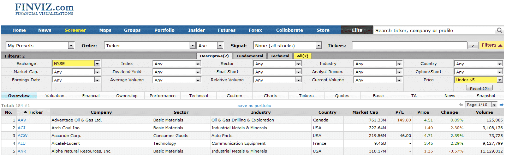Open the Float Short filter dropdown
Viewport: 506px width, 155px height.
click(x=278, y=72)
